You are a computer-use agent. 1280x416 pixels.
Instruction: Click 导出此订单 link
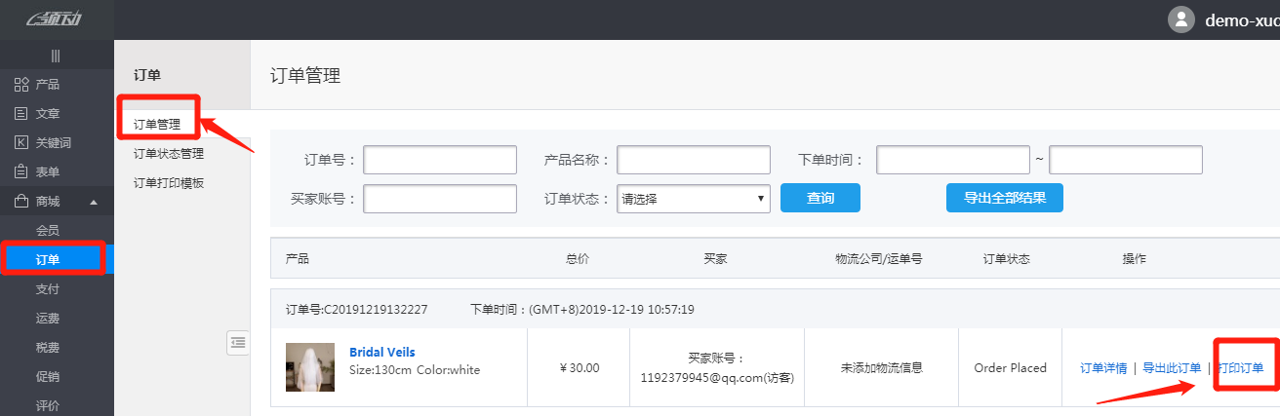[1172, 367]
